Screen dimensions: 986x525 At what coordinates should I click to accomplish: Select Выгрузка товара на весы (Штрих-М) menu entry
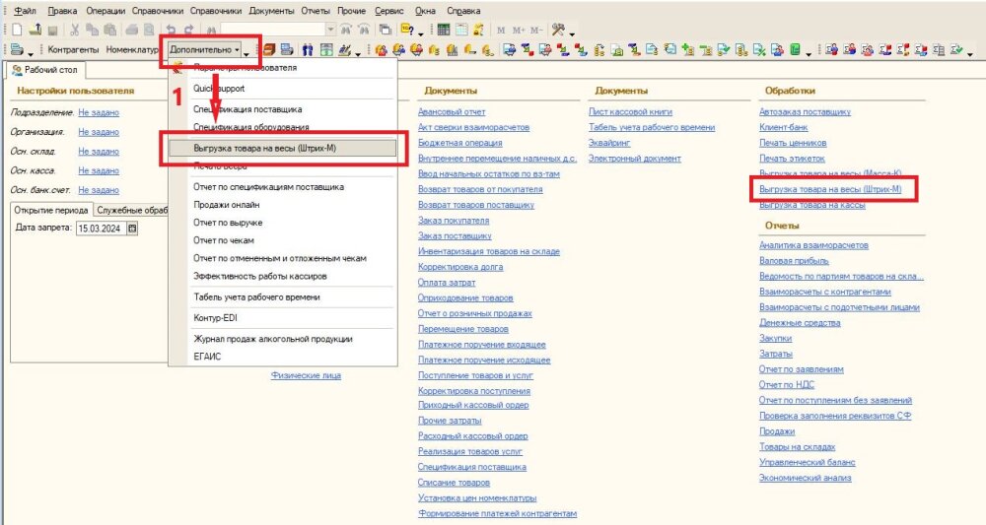[x=282, y=148]
